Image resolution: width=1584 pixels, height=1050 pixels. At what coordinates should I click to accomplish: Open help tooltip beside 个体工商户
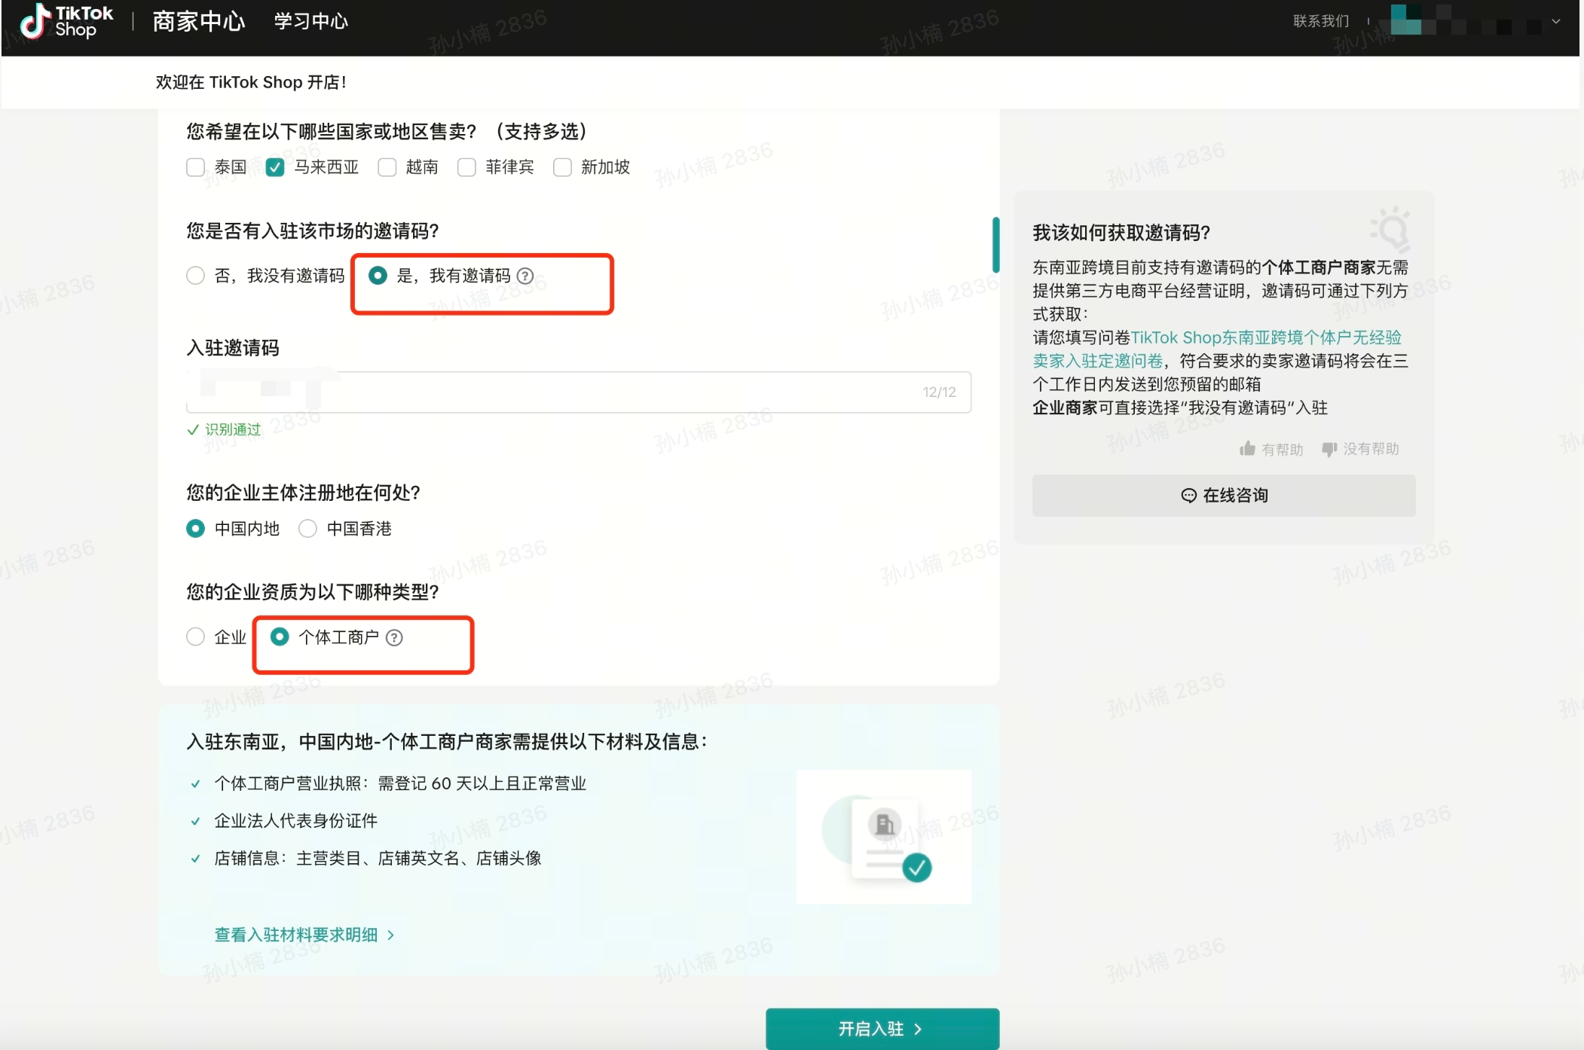pyautogui.click(x=395, y=636)
